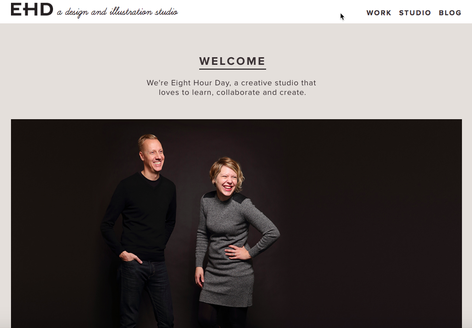Screen dimensions: 472x328
Task: Open the WORK navigation link
Action: click(379, 13)
